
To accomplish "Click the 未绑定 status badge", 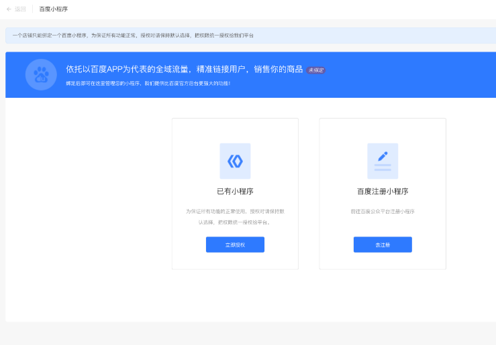I will [316, 70].
